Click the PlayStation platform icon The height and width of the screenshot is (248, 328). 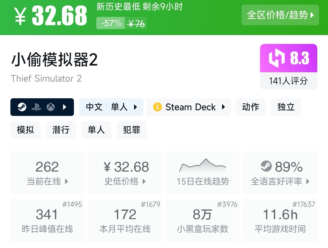(x=36, y=107)
